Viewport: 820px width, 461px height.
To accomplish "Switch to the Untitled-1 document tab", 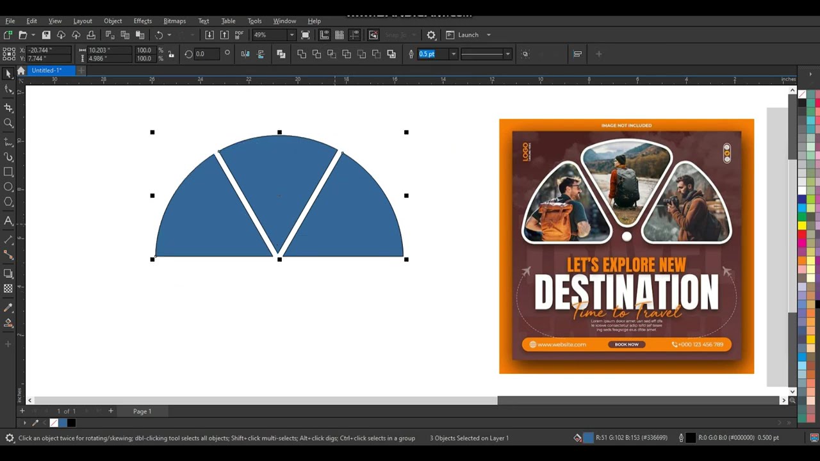I will point(50,70).
